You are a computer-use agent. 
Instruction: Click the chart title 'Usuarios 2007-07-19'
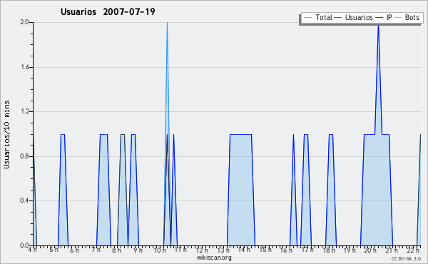[108, 11]
